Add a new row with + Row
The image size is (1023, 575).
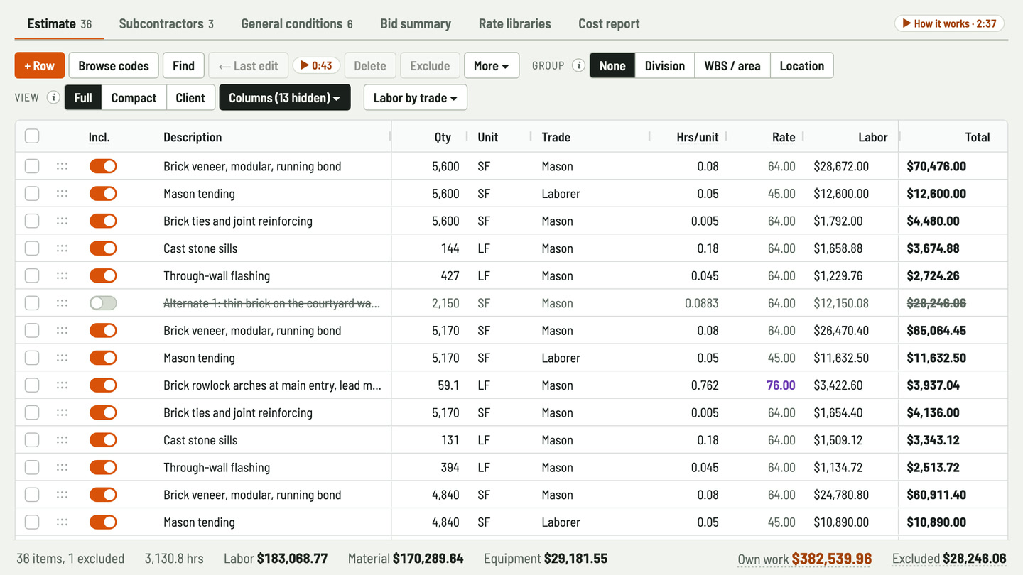point(40,65)
